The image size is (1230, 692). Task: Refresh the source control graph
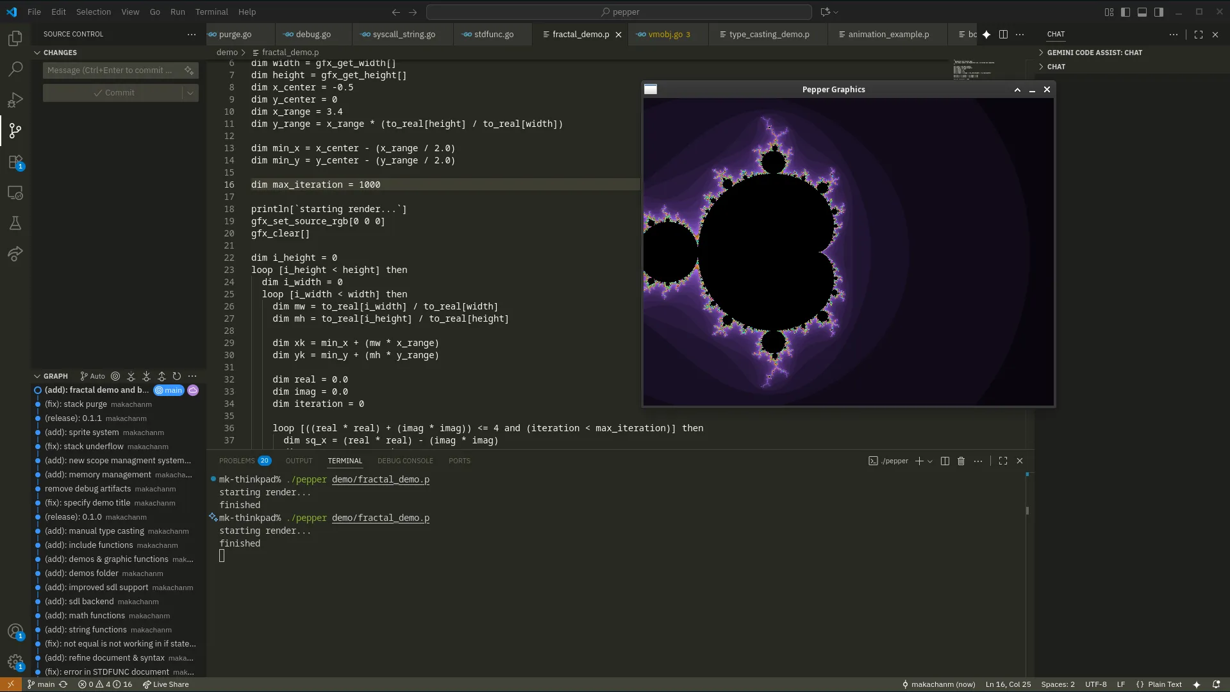tap(177, 377)
